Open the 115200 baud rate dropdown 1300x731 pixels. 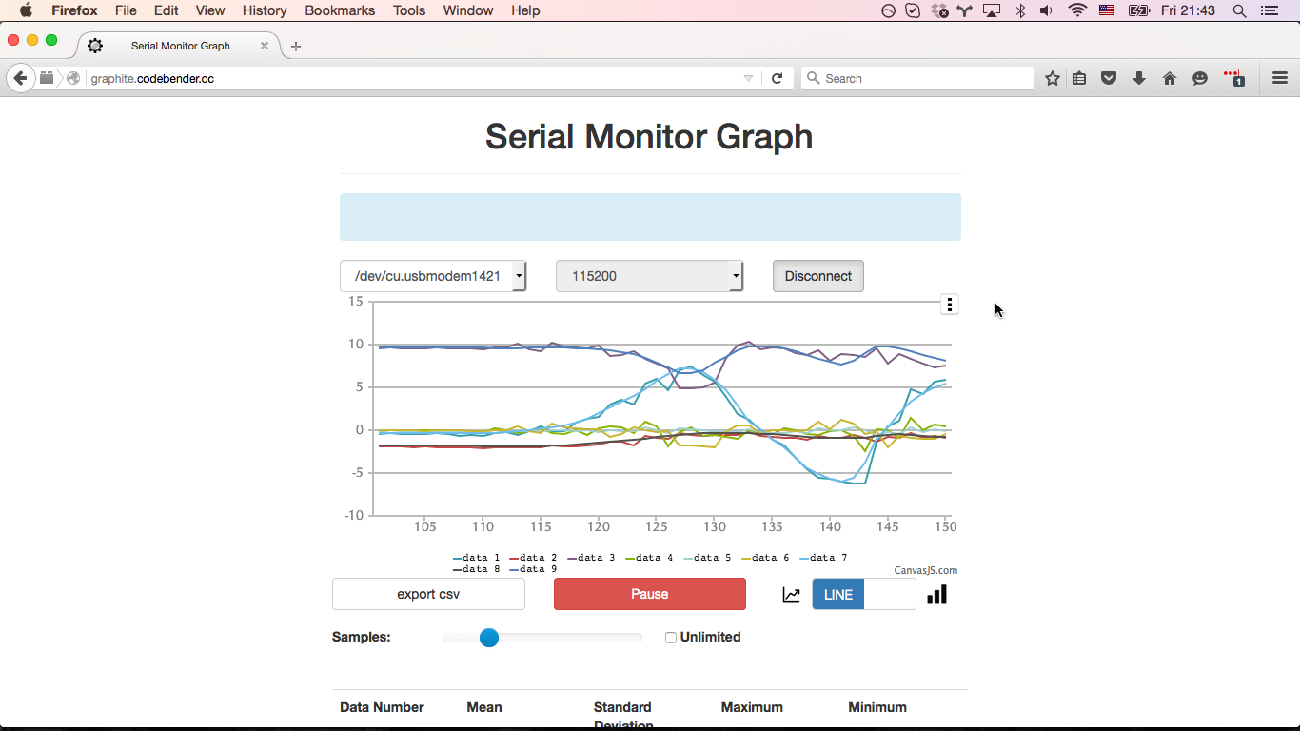point(650,276)
